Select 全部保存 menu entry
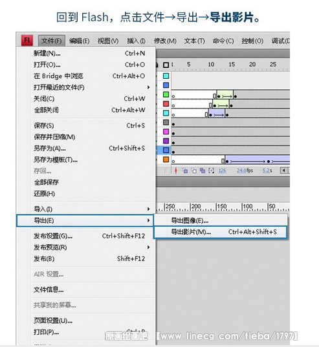Viewport: 319px width, 347px height. coord(85,182)
